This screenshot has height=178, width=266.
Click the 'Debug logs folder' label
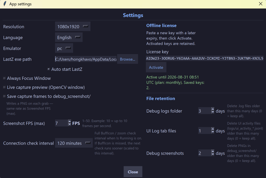[x=164, y=111]
